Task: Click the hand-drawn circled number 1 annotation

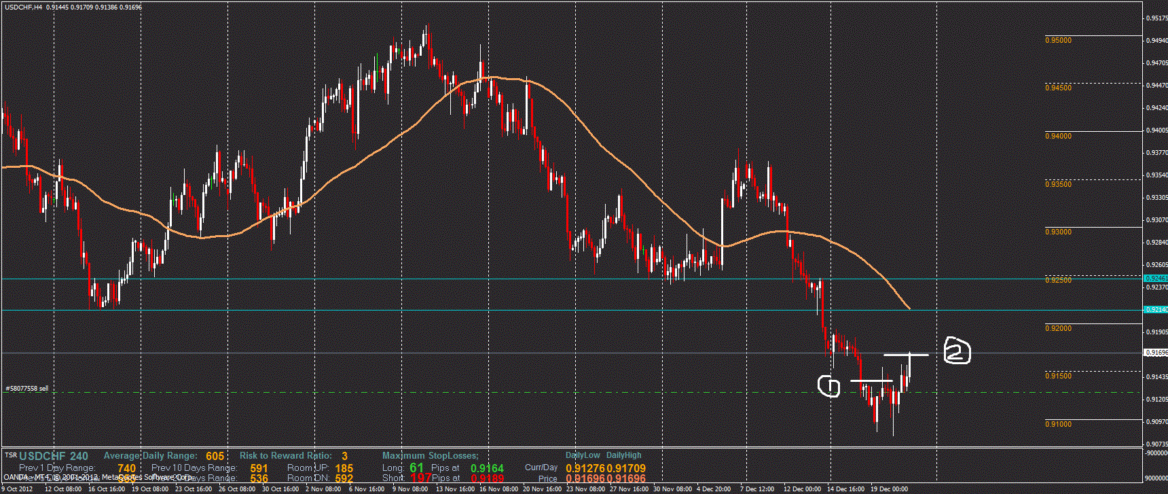Action: tap(828, 386)
